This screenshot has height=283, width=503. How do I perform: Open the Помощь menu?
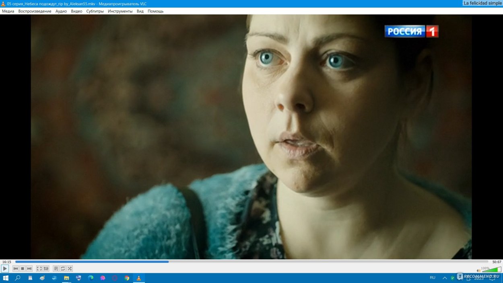click(x=155, y=11)
